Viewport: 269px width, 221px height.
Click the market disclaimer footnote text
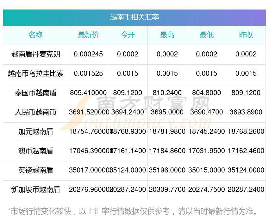(x=134, y=211)
